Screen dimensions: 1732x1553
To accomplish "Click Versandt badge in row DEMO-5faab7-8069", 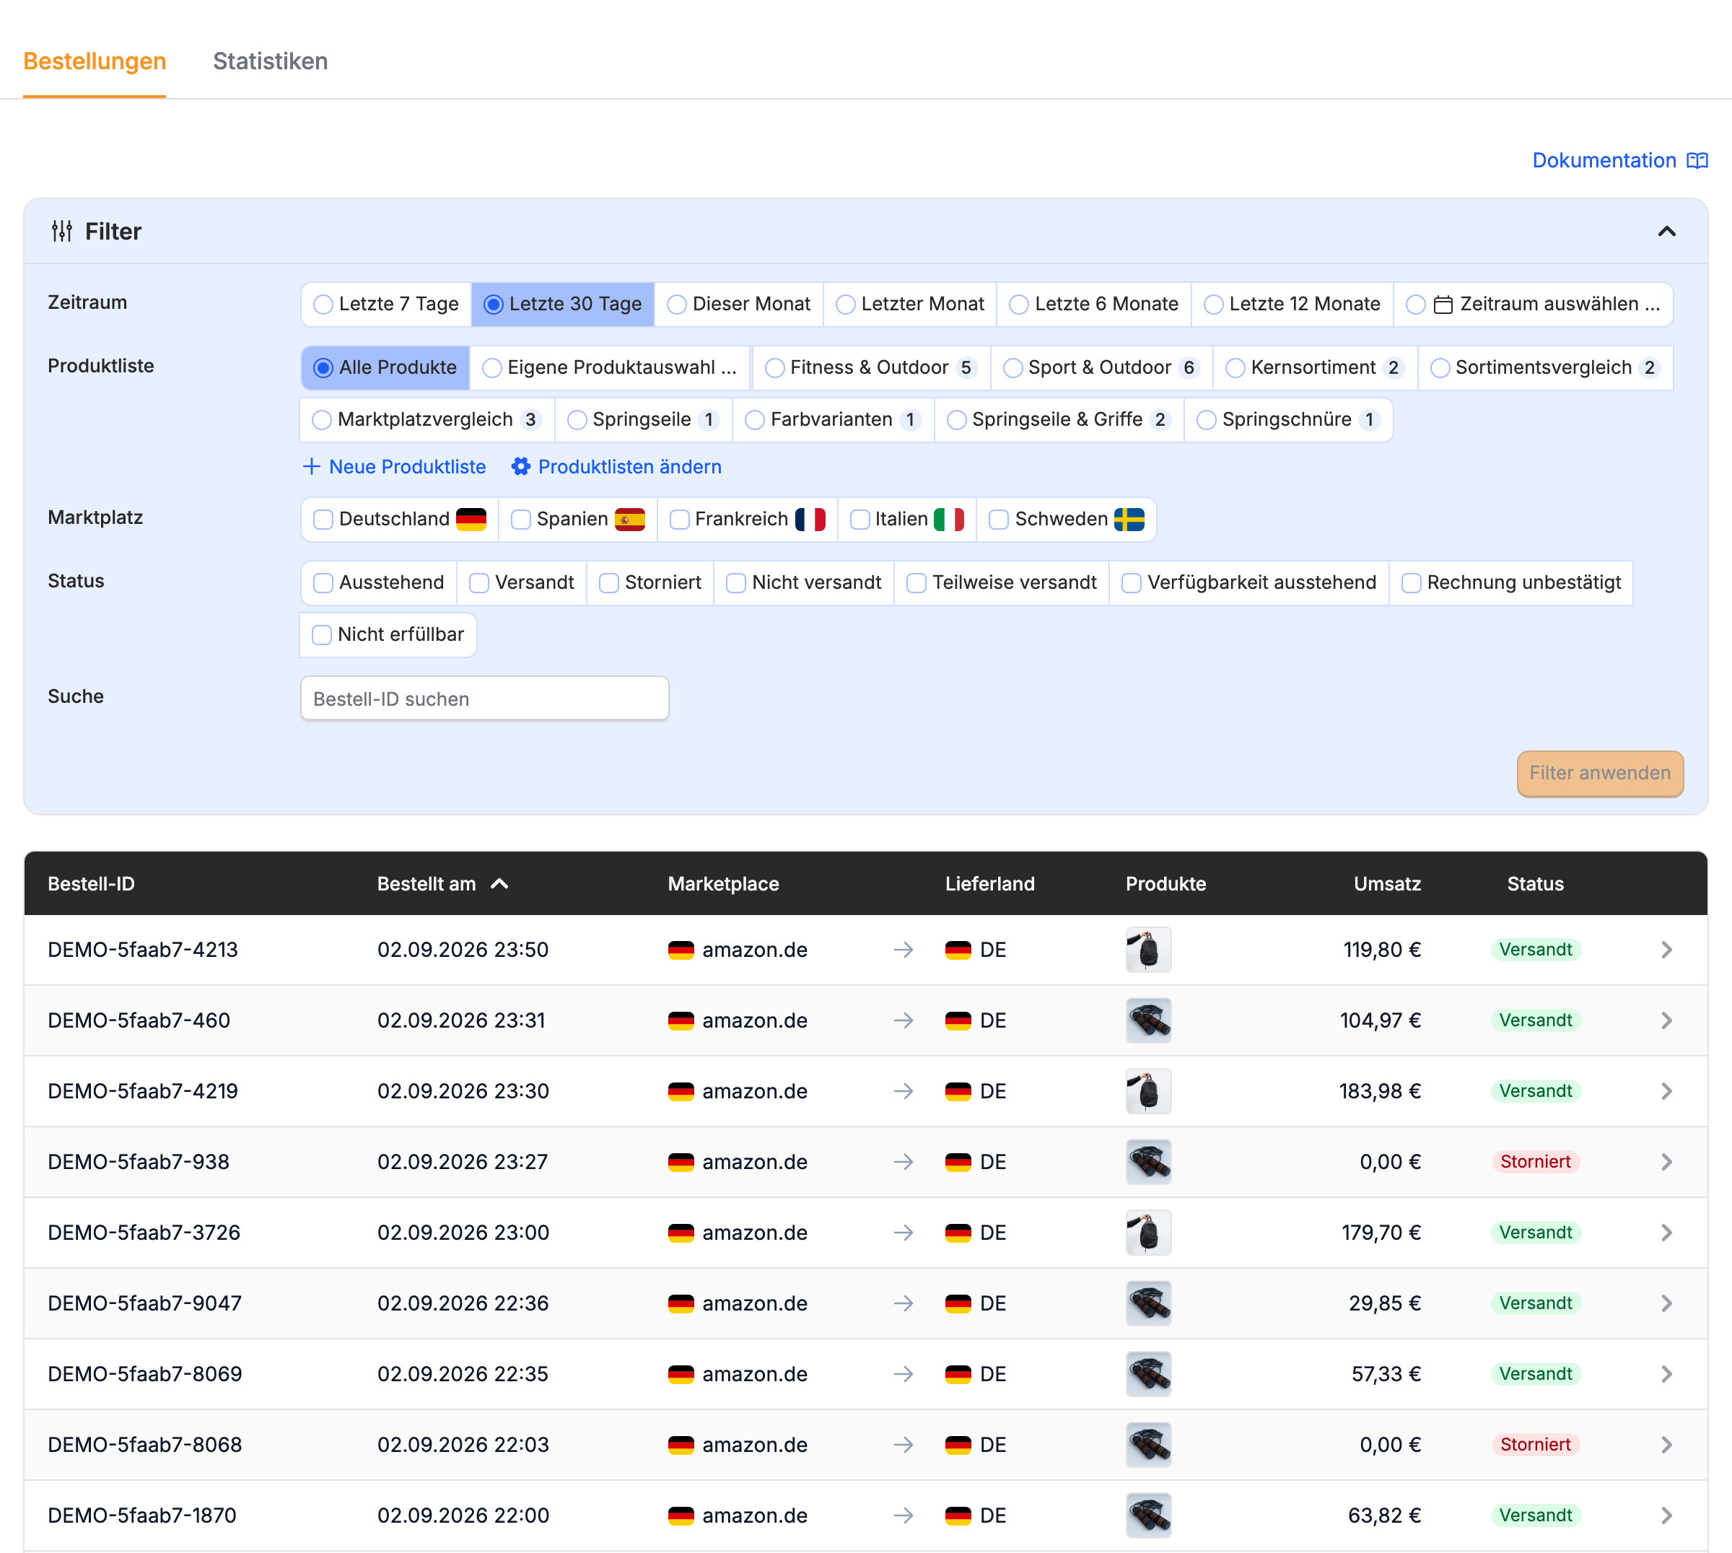I will pyautogui.click(x=1536, y=1374).
